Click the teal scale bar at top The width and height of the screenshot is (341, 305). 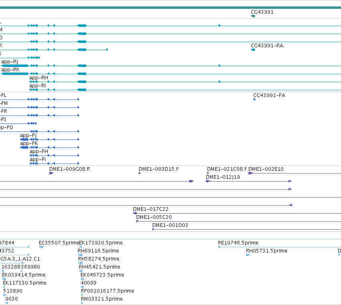point(171,8)
